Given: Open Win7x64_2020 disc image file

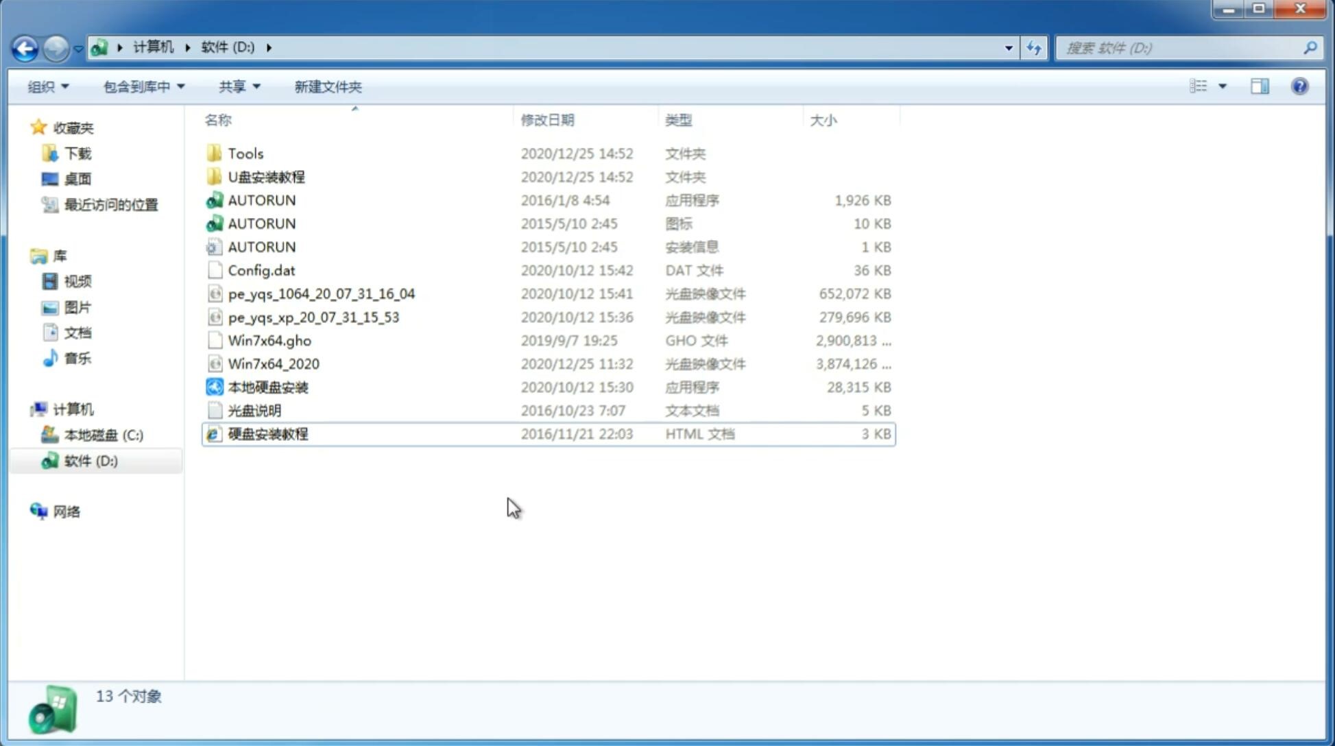Looking at the screenshot, I should [273, 363].
